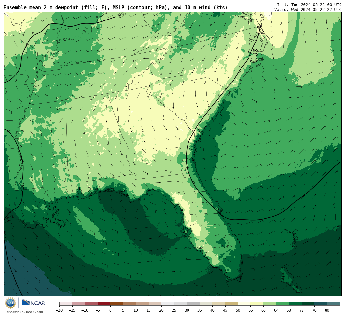Select the 76 to 80 teal swatch
Viewport: 345px width, 316px height.
(321, 304)
